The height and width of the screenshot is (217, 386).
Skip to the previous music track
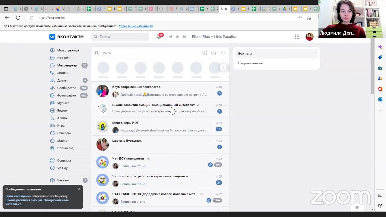[170, 37]
